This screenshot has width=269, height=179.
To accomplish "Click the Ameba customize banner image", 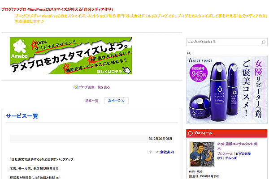I will click(x=71, y=55).
